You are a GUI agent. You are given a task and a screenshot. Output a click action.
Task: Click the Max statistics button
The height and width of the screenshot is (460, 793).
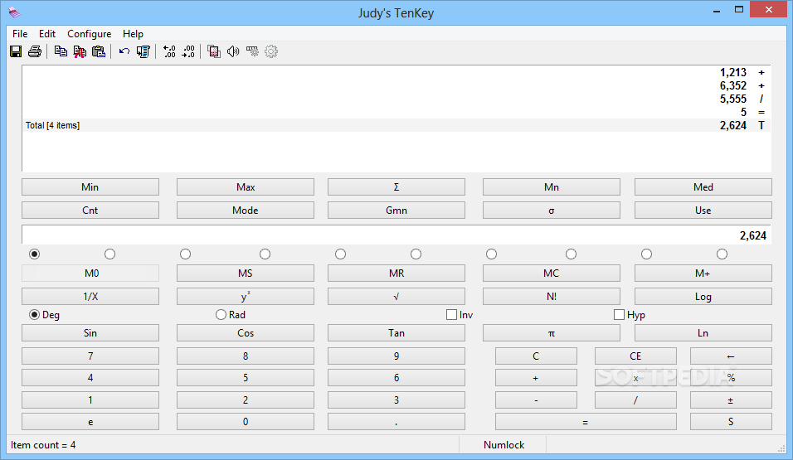pyautogui.click(x=246, y=187)
